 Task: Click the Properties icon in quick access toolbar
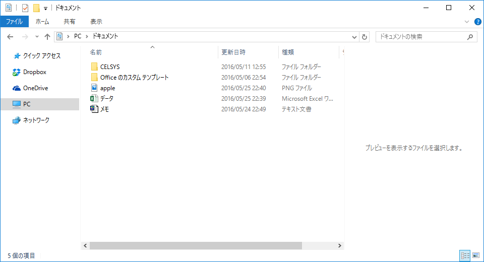[x=25, y=8]
